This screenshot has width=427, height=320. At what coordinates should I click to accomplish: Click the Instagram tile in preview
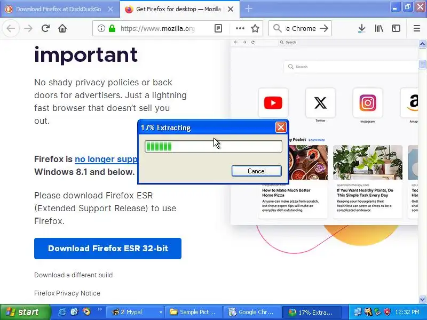[368, 103]
